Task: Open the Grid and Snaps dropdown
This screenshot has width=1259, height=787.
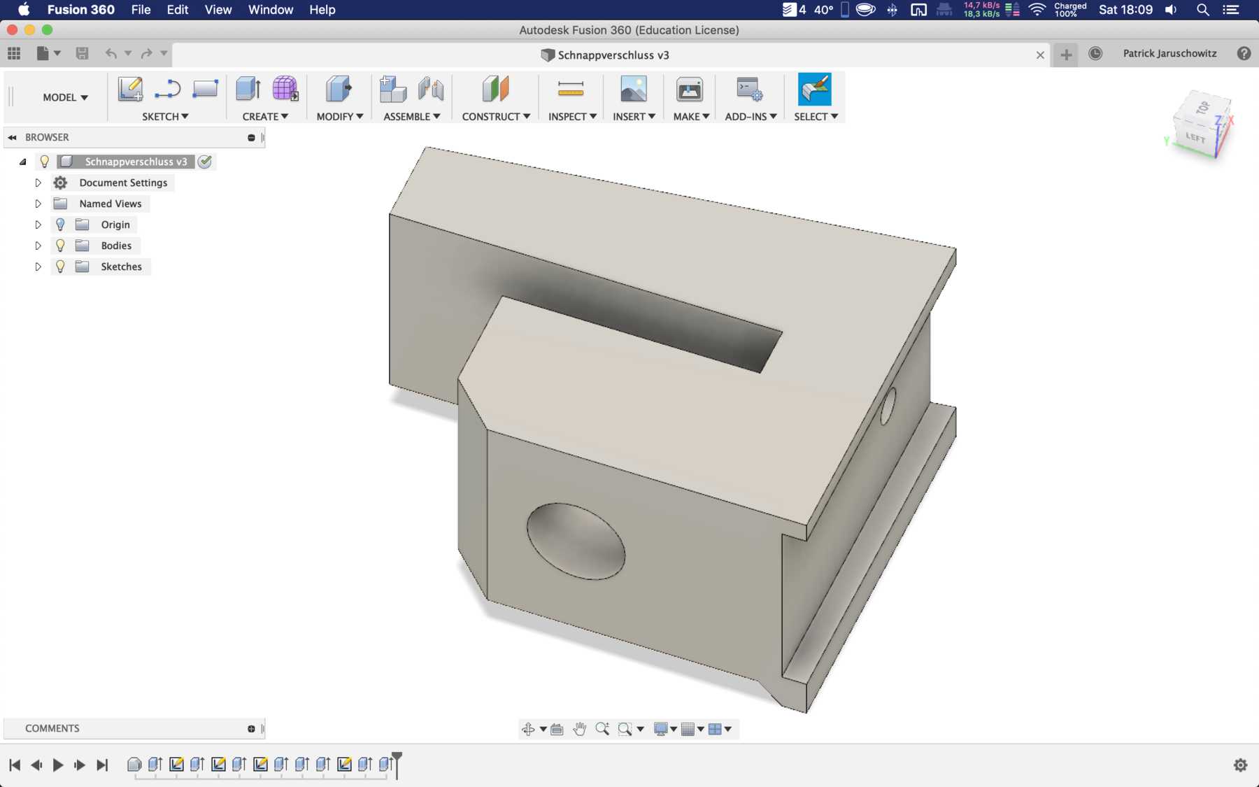Action: (692, 729)
